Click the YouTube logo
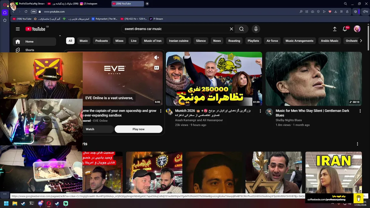Image resolution: width=370 pixels, height=208 pixels. (x=35, y=29)
